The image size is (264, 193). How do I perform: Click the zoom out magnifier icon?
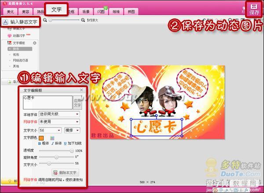(45, 20)
